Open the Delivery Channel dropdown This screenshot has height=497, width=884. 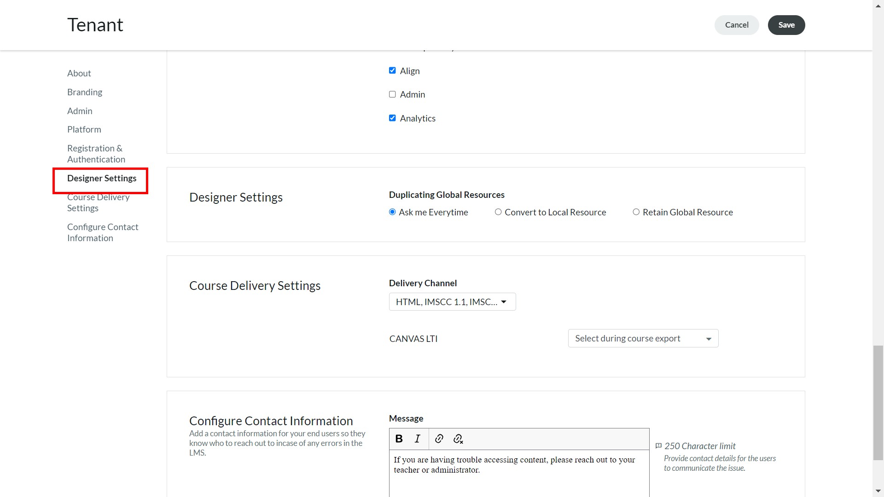452,302
